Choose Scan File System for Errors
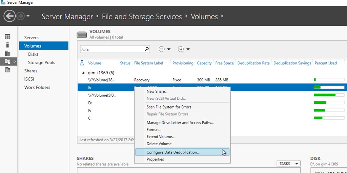The height and width of the screenshot is (173, 347). (182, 107)
